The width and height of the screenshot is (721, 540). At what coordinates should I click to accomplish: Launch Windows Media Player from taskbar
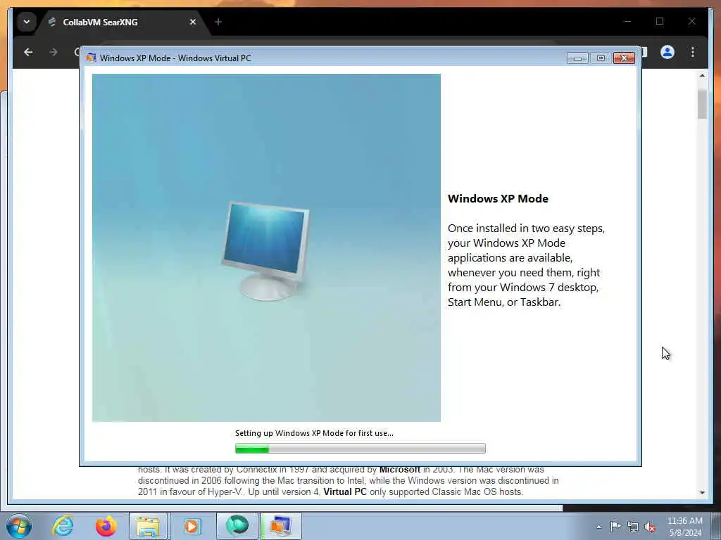(192, 526)
